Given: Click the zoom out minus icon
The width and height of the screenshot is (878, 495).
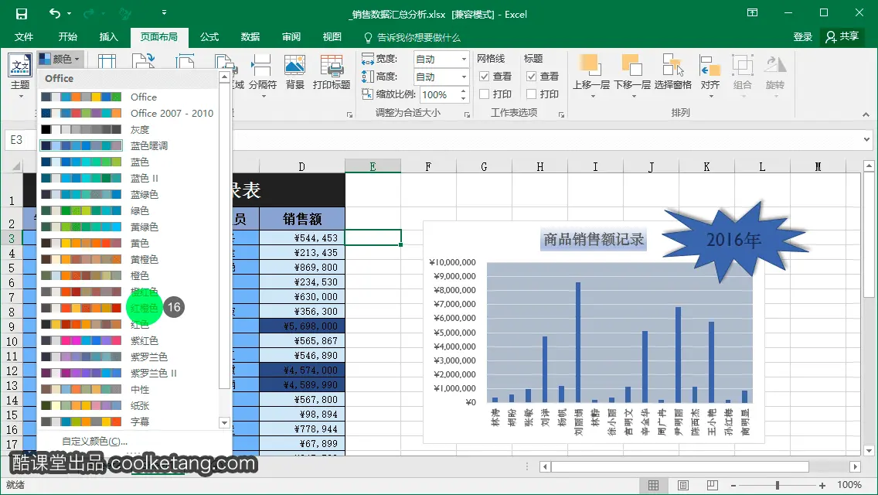Looking at the screenshot, I should pyautogui.click(x=733, y=486).
